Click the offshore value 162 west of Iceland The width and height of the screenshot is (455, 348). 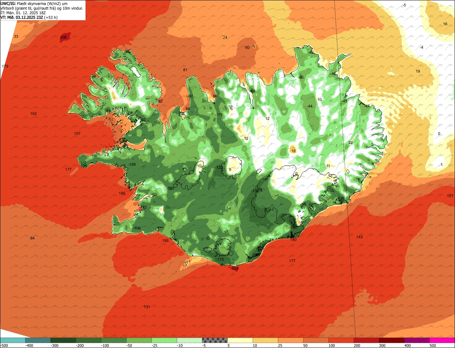33,114
